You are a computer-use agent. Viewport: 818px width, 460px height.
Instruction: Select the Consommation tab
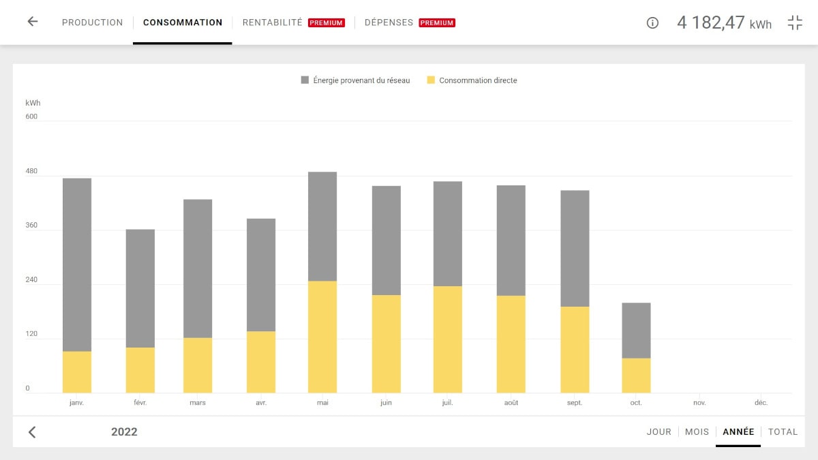183,22
